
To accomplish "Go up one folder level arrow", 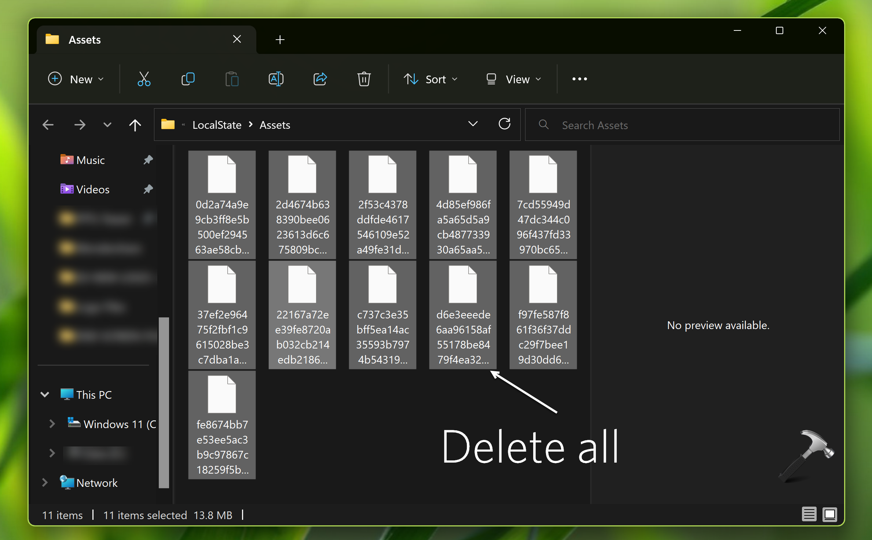I will pos(135,125).
